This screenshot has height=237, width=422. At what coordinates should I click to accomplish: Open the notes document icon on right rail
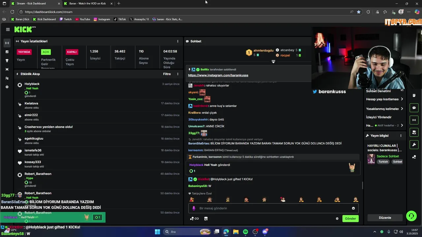click(x=414, y=95)
